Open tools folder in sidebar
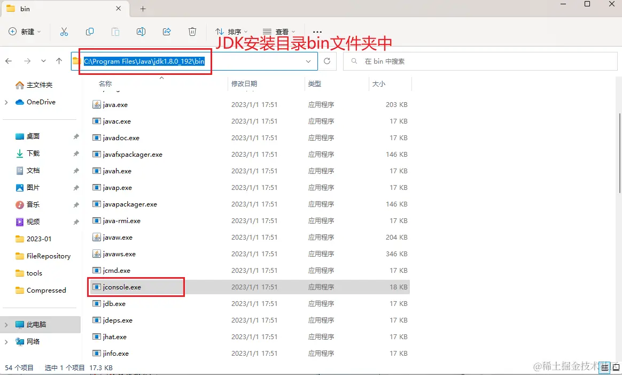Screen dimensions: 622x375 click(28, 273)
